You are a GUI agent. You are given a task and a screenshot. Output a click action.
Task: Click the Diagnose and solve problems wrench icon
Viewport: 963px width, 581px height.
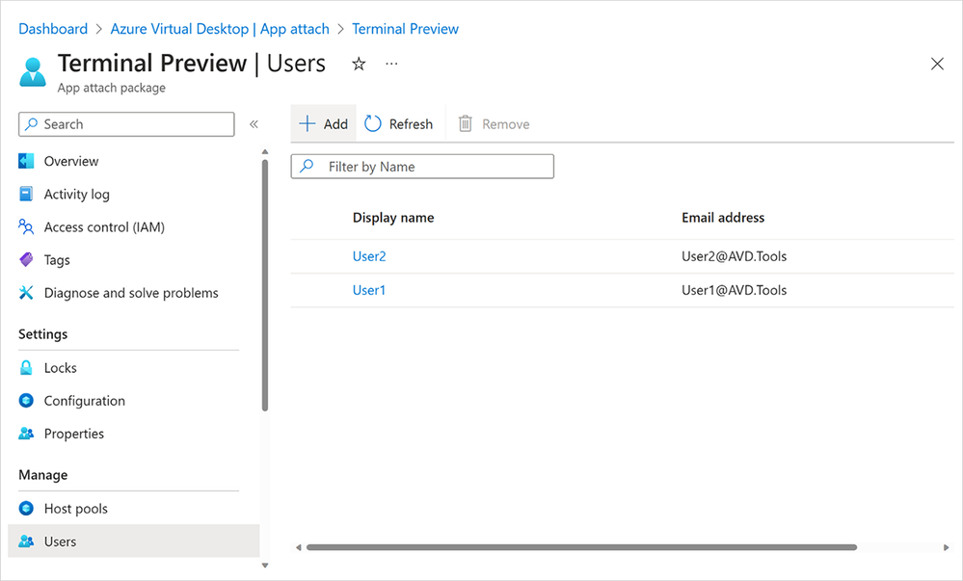pyautogui.click(x=26, y=293)
